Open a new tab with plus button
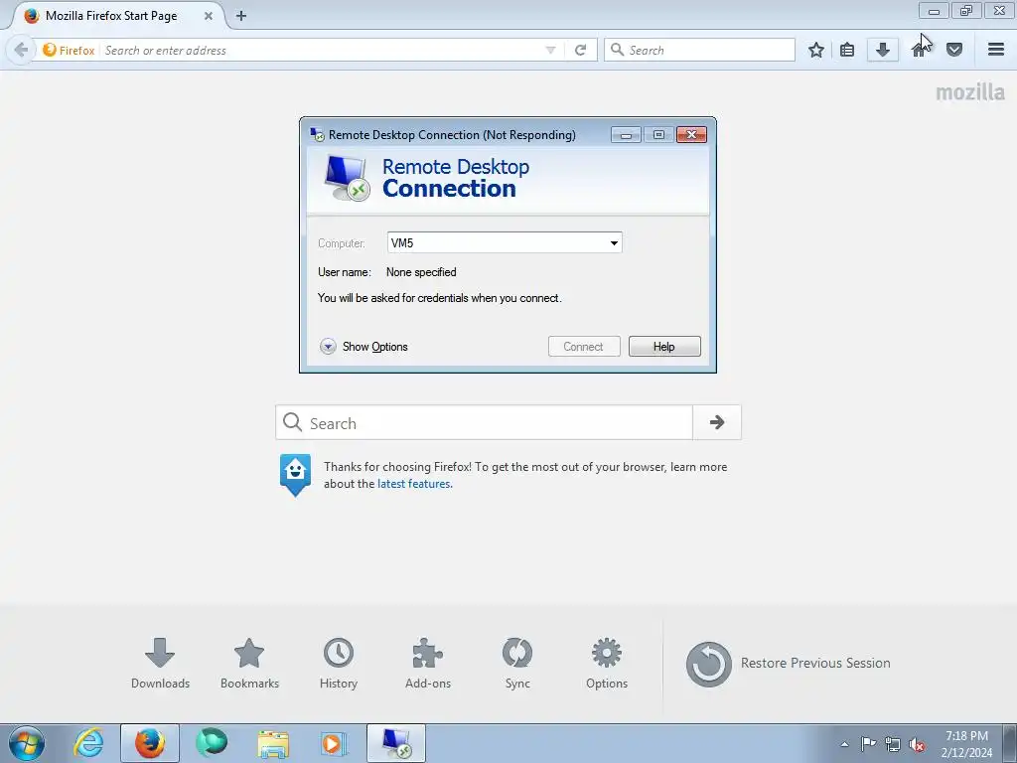The width and height of the screenshot is (1017, 763). [x=241, y=16]
